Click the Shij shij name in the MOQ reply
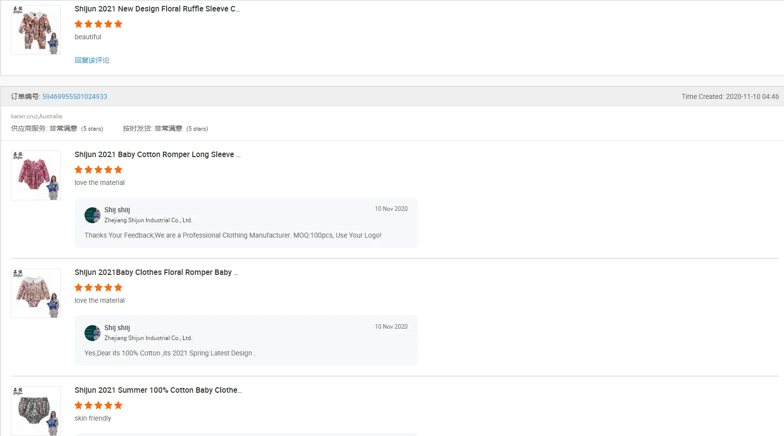Image resolution: width=784 pixels, height=436 pixels. 117,210
